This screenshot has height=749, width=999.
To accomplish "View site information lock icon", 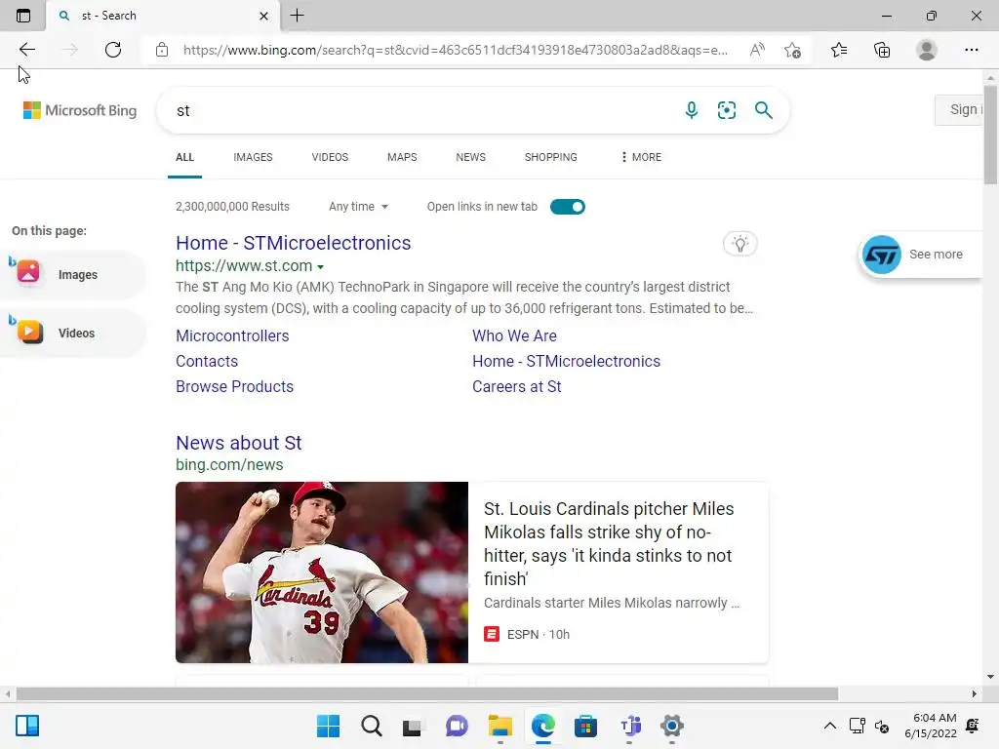I will click(x=162, y=50).
